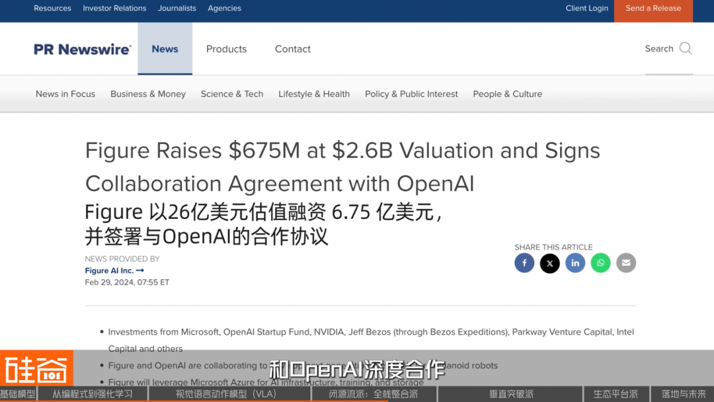Open Investor Relations link
Image resolution: width=714 pixels, height=402 pixels.
pos(114,8)
